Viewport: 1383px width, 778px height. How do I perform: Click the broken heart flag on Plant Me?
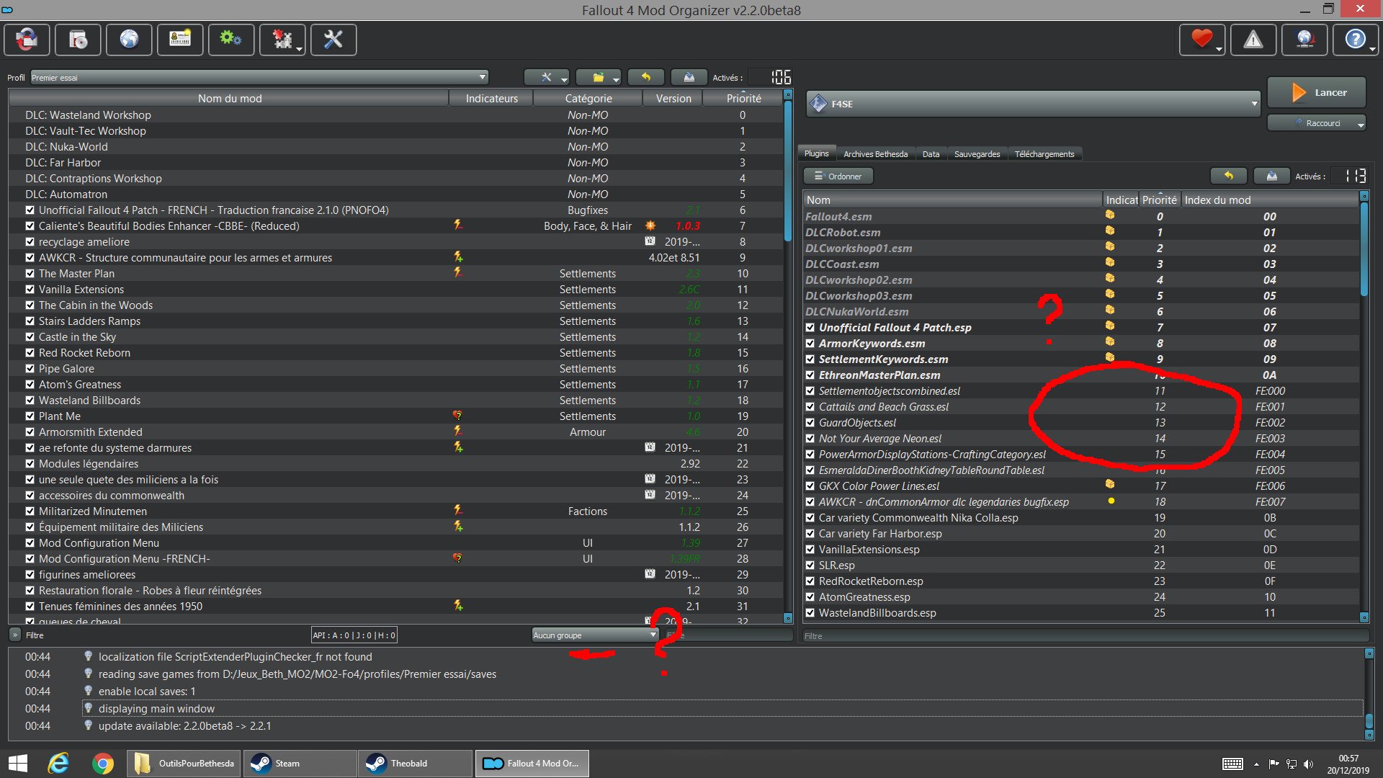pyautogui.click(x=457, y=416)
